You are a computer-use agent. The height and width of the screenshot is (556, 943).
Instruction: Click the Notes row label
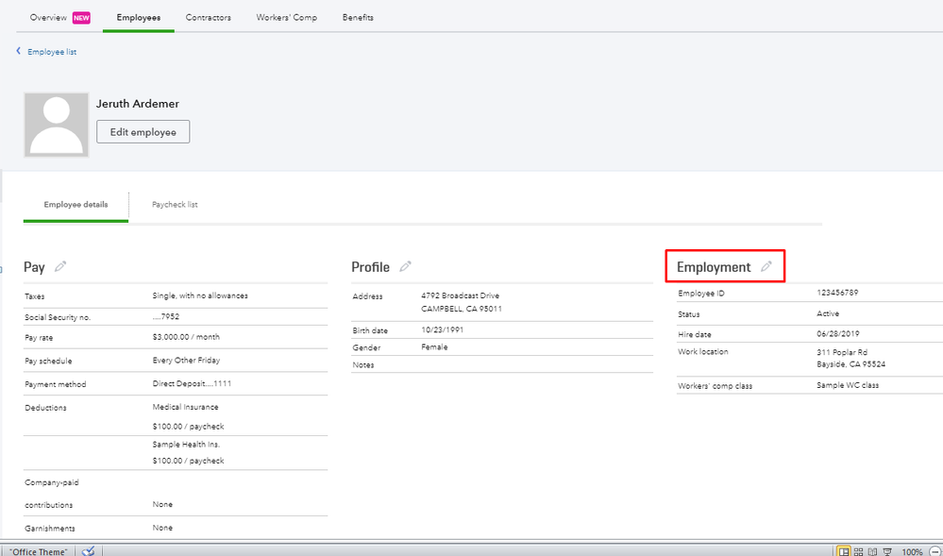point(363,364)
